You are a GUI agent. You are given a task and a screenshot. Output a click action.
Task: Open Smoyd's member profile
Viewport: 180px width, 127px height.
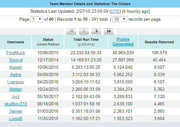pyautogui.click(x=16, y=60)
